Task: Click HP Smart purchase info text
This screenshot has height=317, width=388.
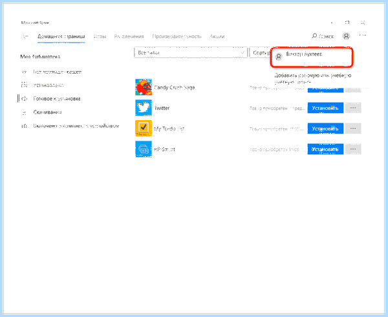Action: 277,150
